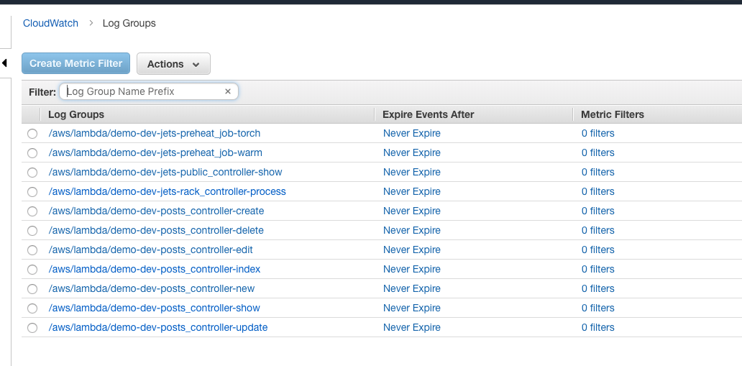Select the posts_controller-create radio button

(x=32, y=211)
